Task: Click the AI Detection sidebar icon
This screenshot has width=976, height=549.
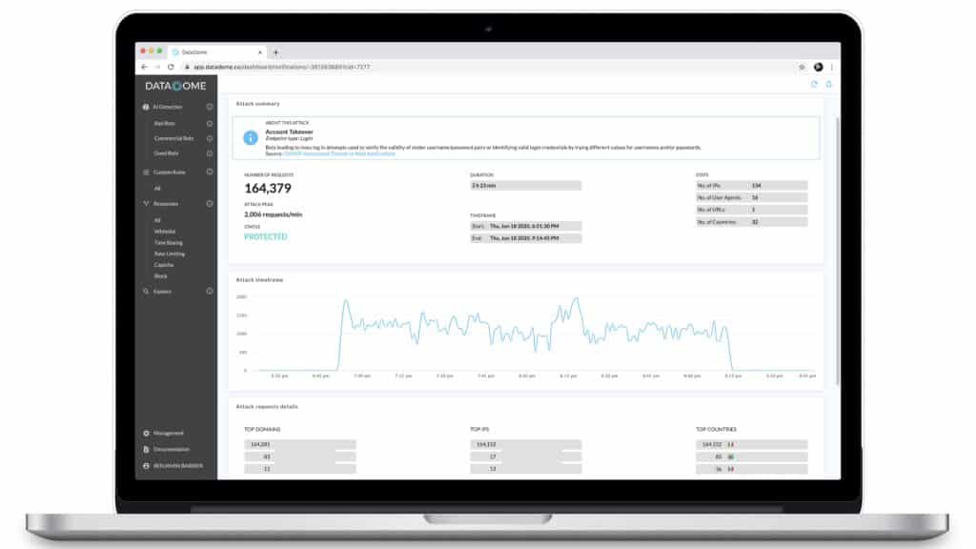Action: click(x=146, y=107)
